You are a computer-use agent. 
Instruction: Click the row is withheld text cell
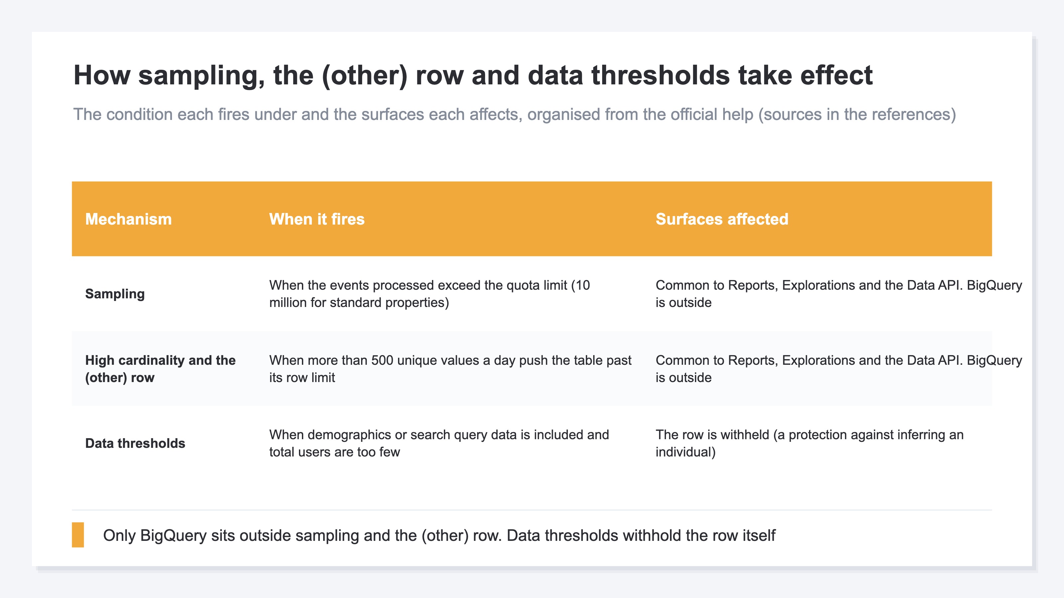tap(810, 443)
